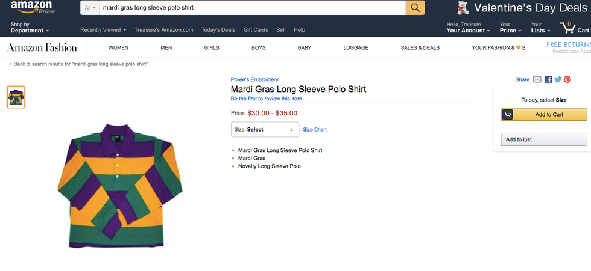Select the WOMEN fashion tab
Viewport: 591px width, 271px height.
[x=118, y=47]
